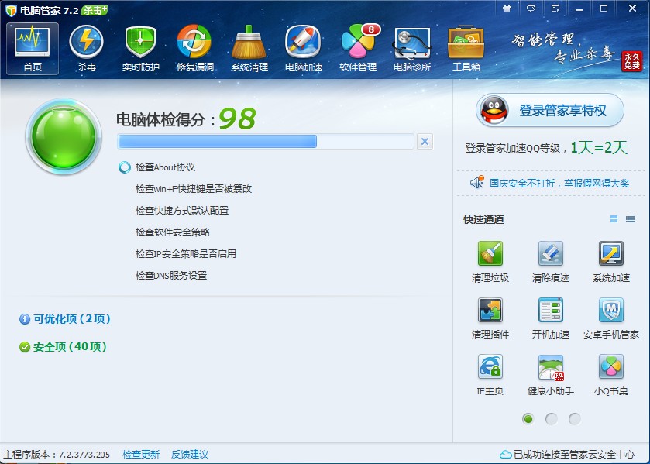The width and height of the screenshot is (650, 464).
Task: Launch 安卓手机管家 shortcut
Action: click(611, 318)
